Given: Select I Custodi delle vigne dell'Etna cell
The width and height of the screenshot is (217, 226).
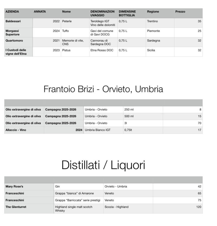Looking at the screenshot, I should pos(16,52).
